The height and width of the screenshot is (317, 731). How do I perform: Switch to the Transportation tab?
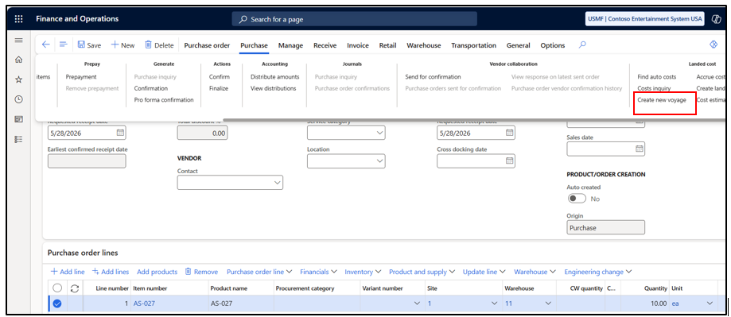(473, 45)
